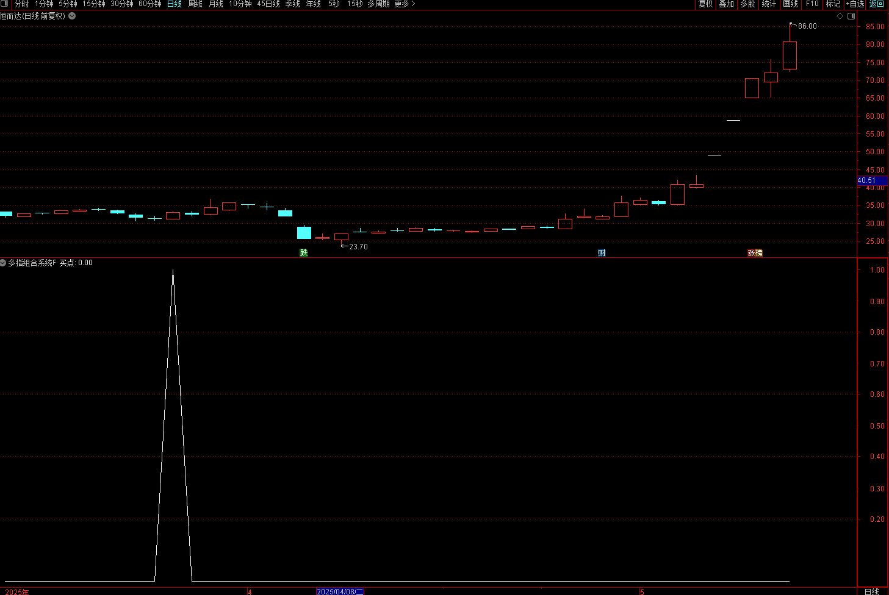Screen dimensions: 889x595
Task: Select the 15秒 period tab
Action: coord(355,4)
